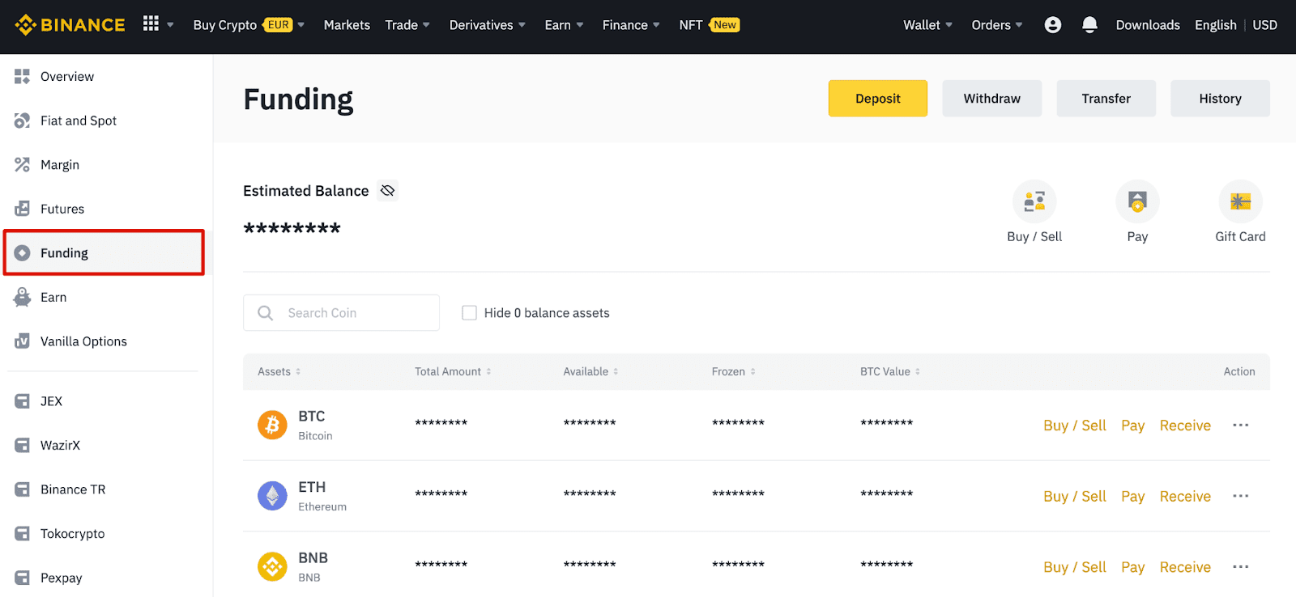The height and width of the screenshot is (597, 1296).
Task: Change currency from USD
Action: [1264, 25]
